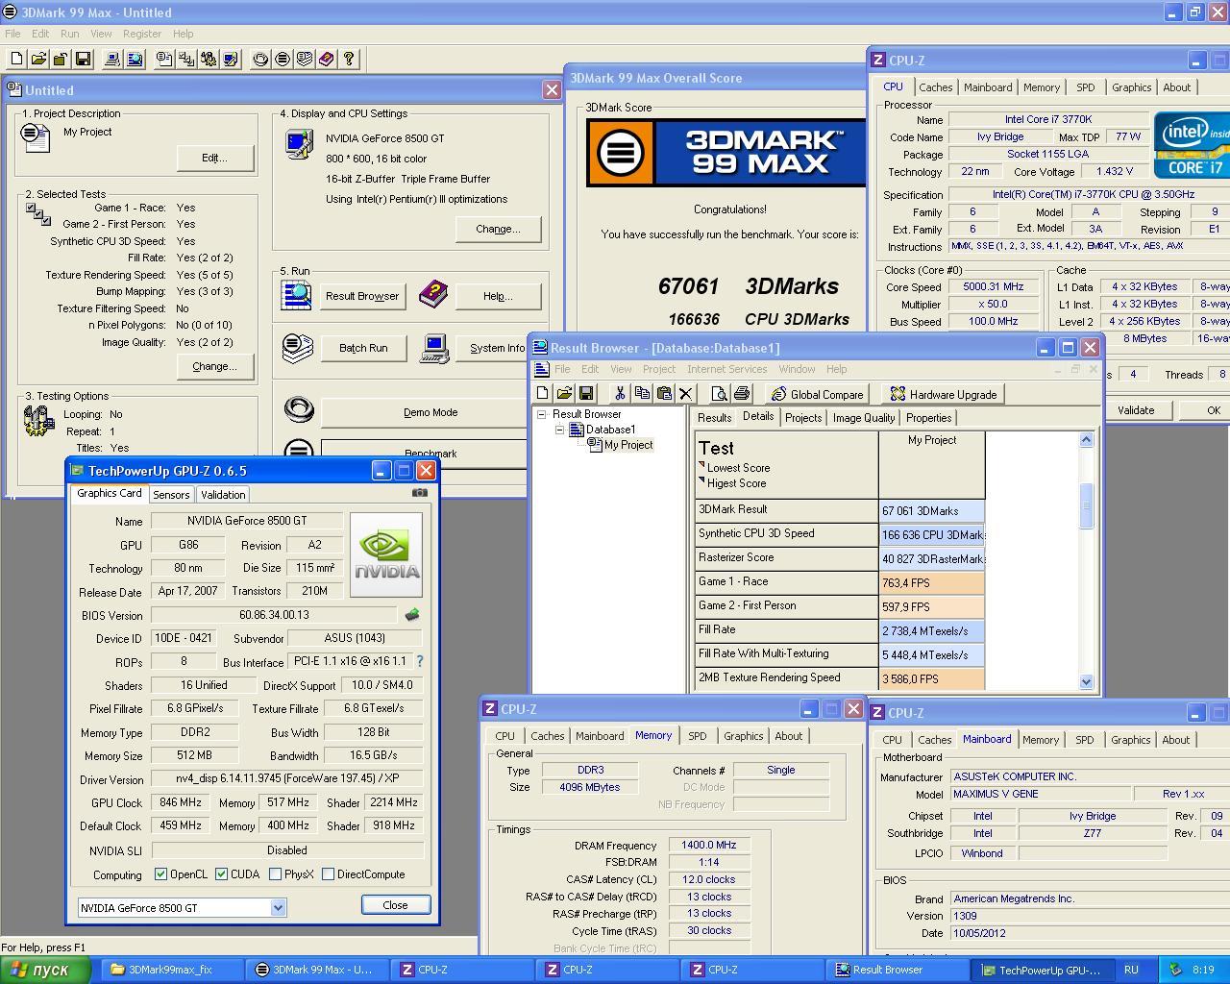The height and width of the screenshot is (984, 1230).
Task: Collapse Database1 tree node
Action: coord(559,430)
